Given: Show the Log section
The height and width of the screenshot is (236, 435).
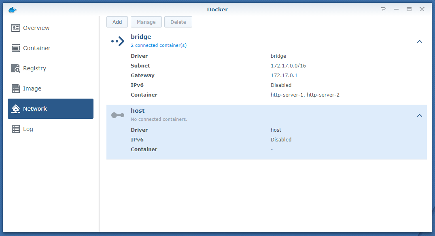Looking at the screenshot, I should click(x=51, y=129).
